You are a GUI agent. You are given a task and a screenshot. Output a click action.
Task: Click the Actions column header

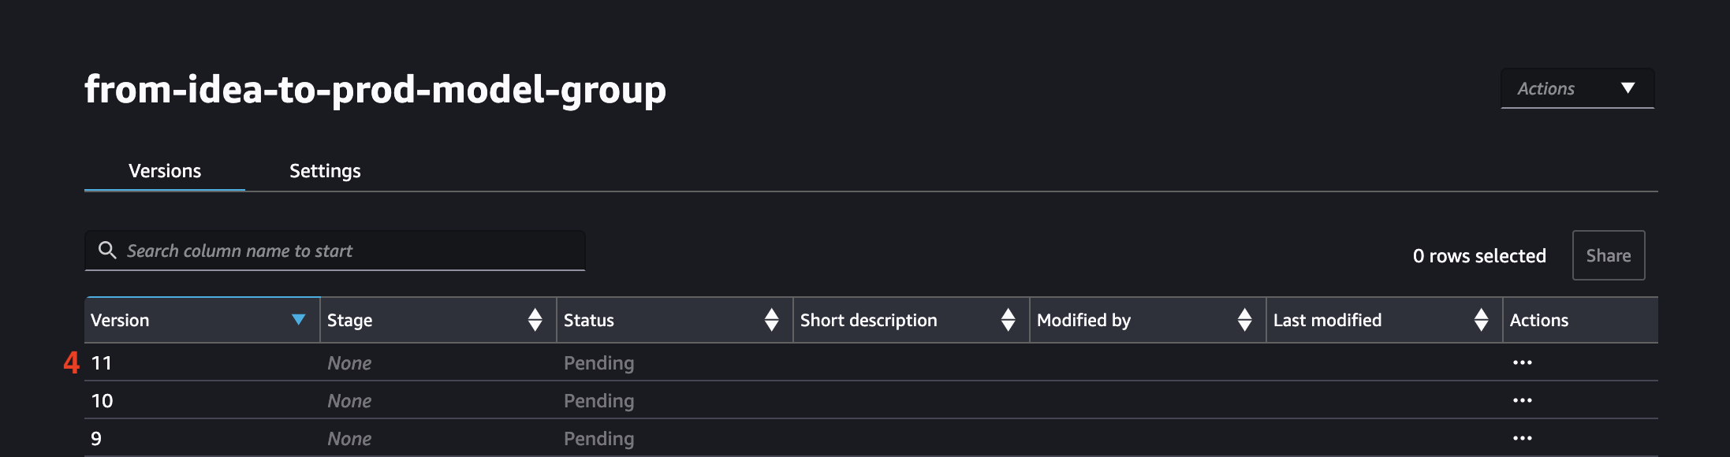(1539, 320)
